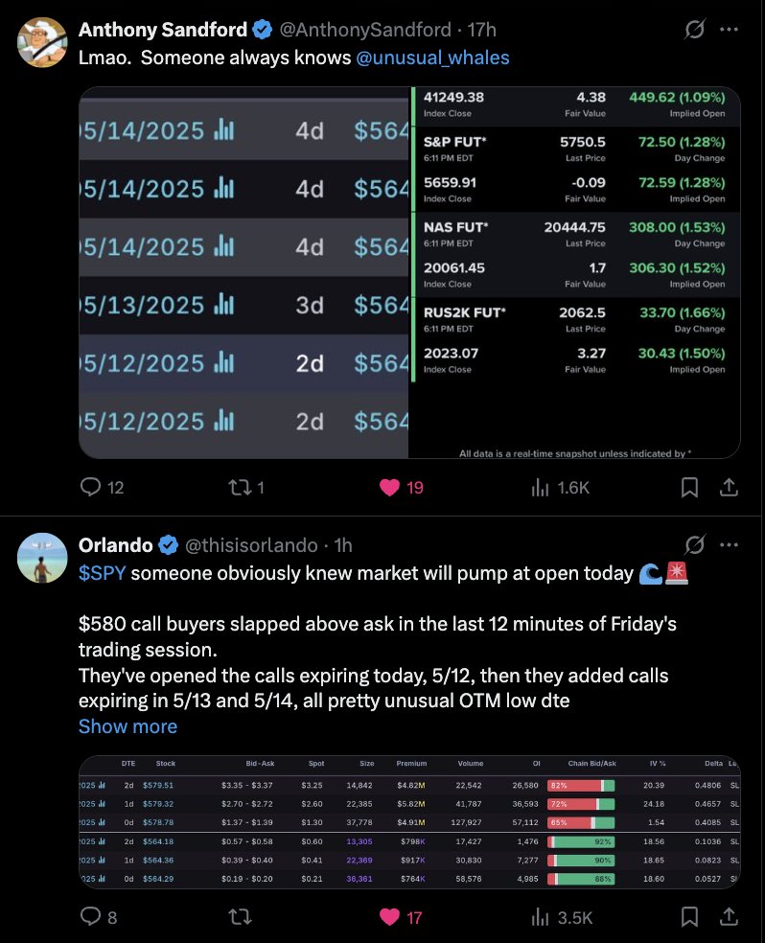Unlike Anthony Sandford's tweet with 19 likes
Screen dimensions: 765x943
pos(401,487)
